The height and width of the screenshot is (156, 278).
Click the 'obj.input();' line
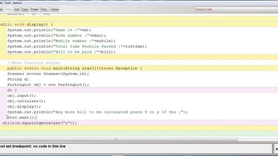pyautogui.click(x=21, y=96)
